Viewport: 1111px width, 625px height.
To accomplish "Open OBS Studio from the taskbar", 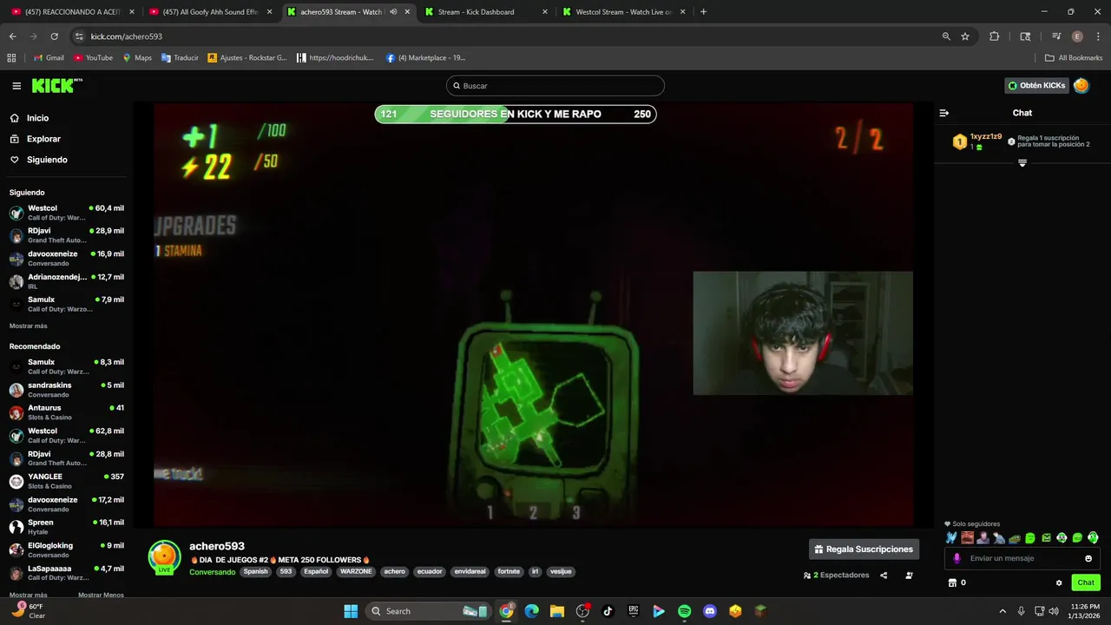I will coord(582,611).
